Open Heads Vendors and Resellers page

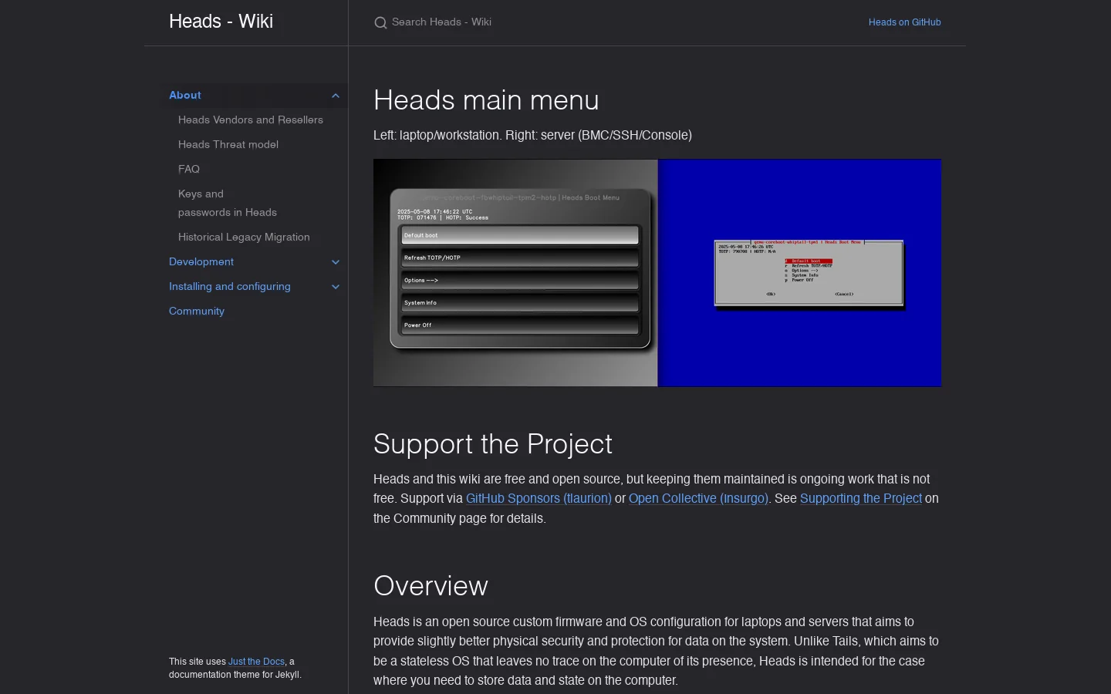point(251,120)
